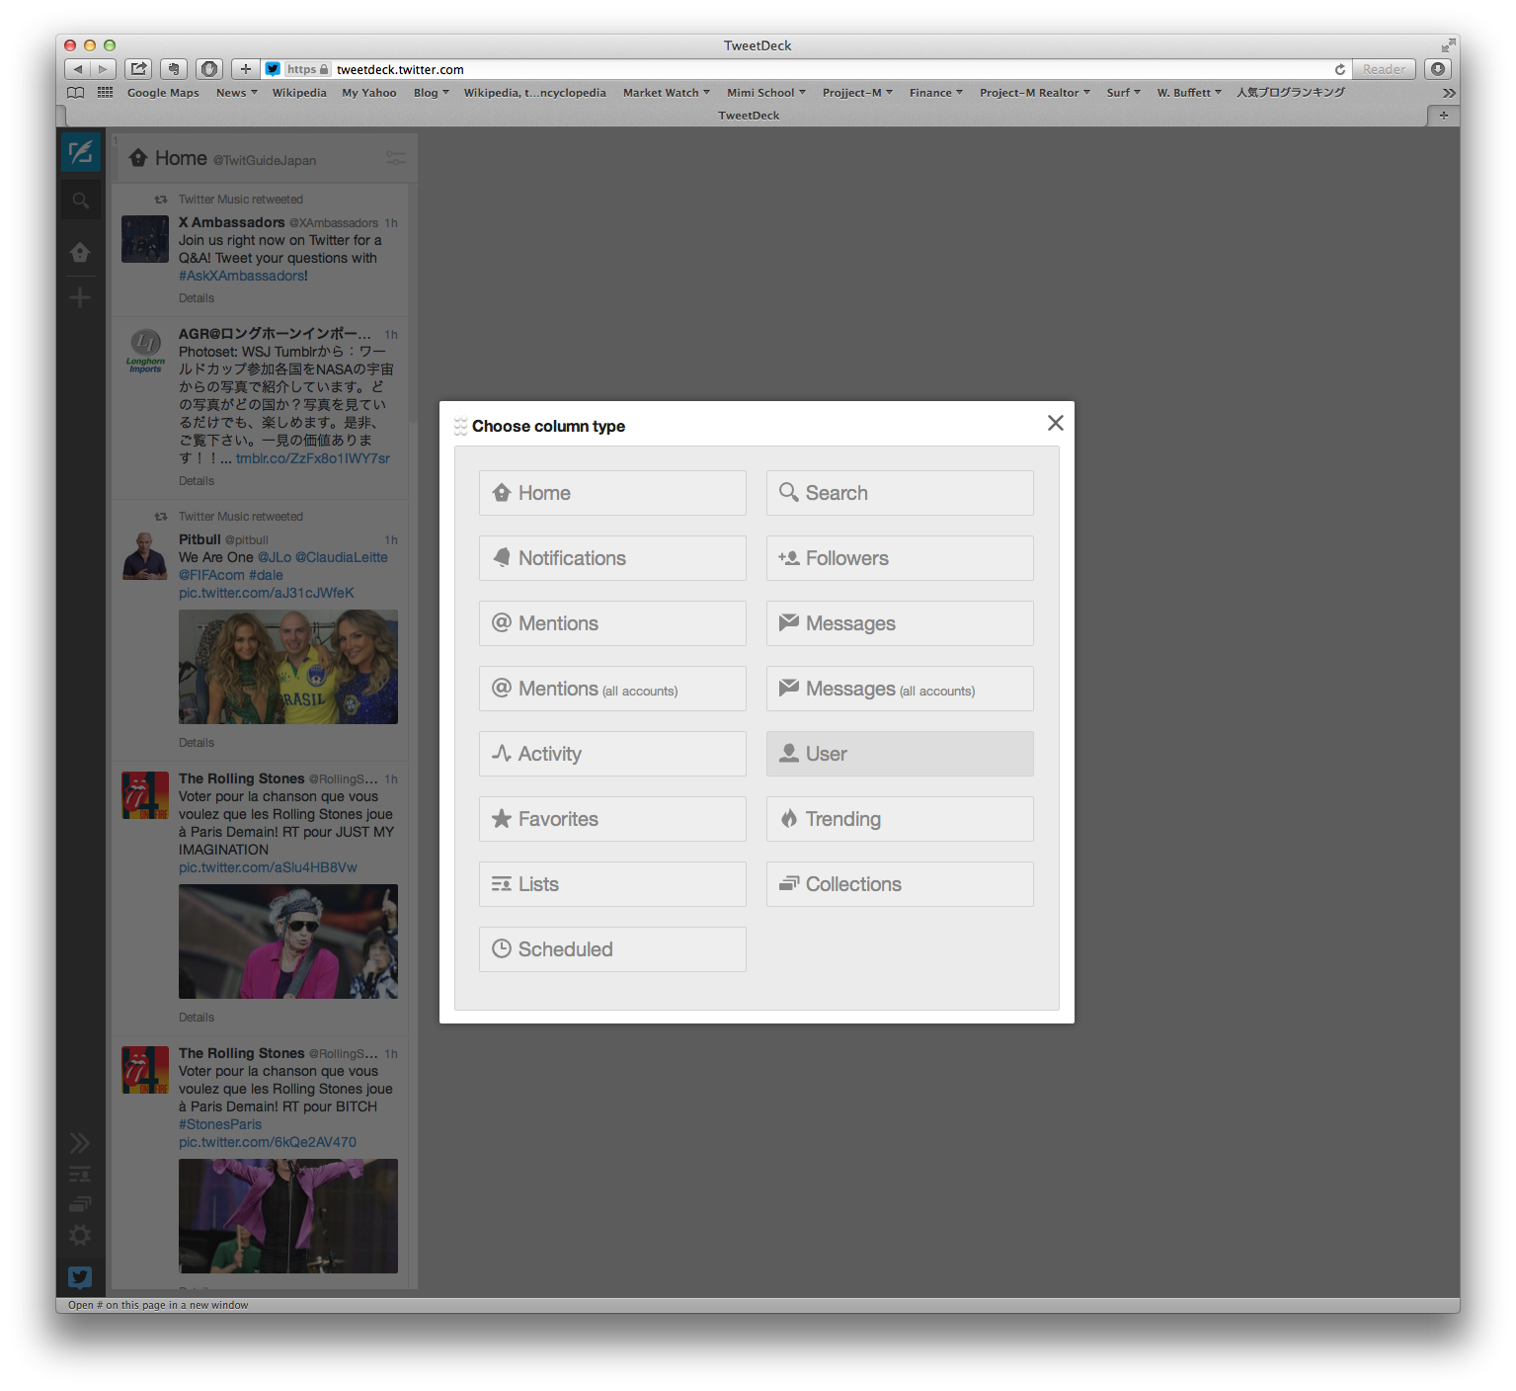Image resolution: width=1516 pixels, height=1391 pixels.
Task: Open the tmblr.co link in tweet
Action: tap(313, 458)
